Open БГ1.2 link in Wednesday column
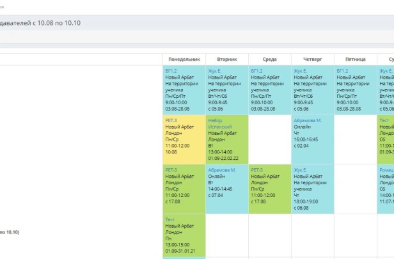 click(x=257, y=71)
